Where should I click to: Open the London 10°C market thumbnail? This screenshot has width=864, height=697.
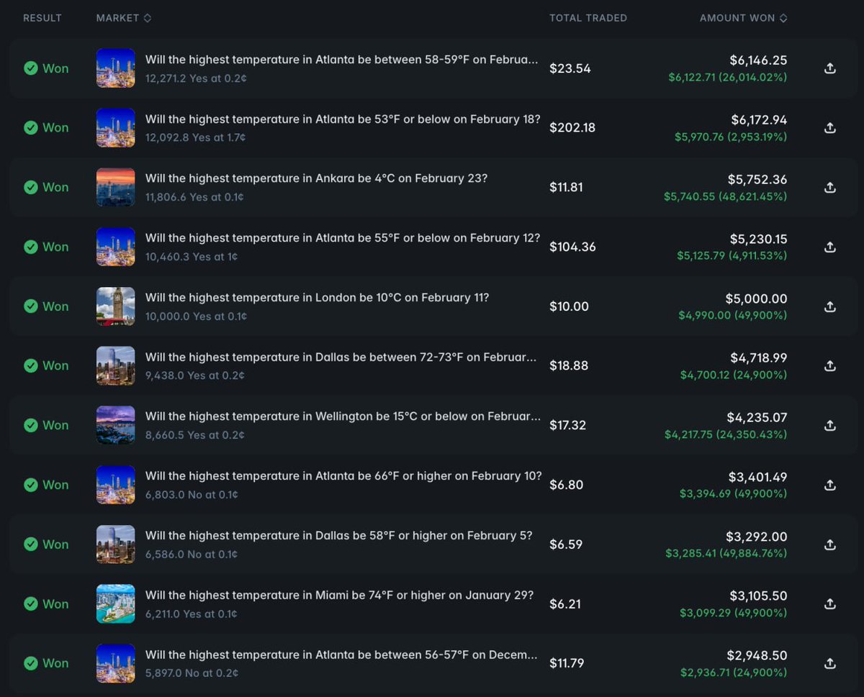tap(115, 306)
